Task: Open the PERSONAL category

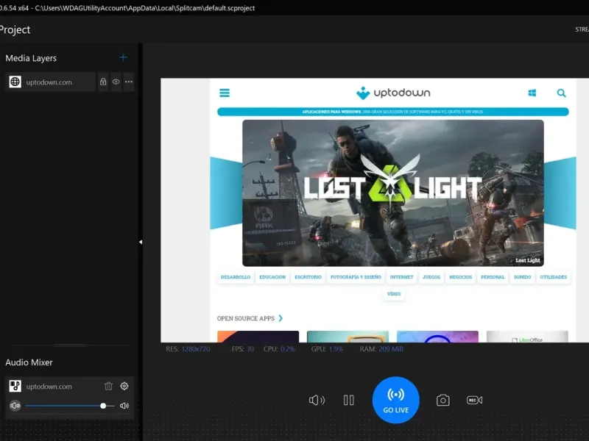Action: [493, 277]
